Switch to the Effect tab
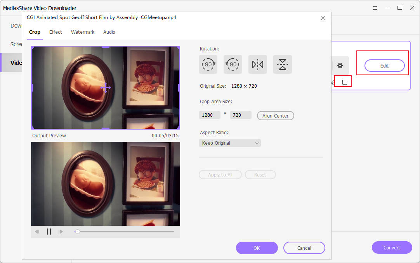The height and width of the screenshot is (263, 420). tap(56, 32)
